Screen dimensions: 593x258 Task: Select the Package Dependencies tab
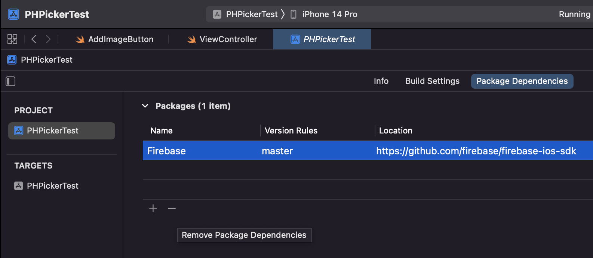click(x=522, y=81)
